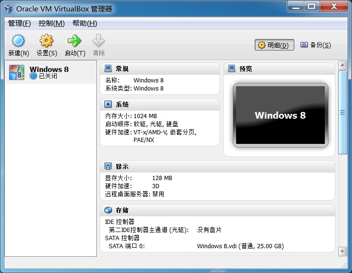The height and width of the screenshot is (273, 352).
Task: Click the 系统 section chip icon
Action: tap(108, 104)
